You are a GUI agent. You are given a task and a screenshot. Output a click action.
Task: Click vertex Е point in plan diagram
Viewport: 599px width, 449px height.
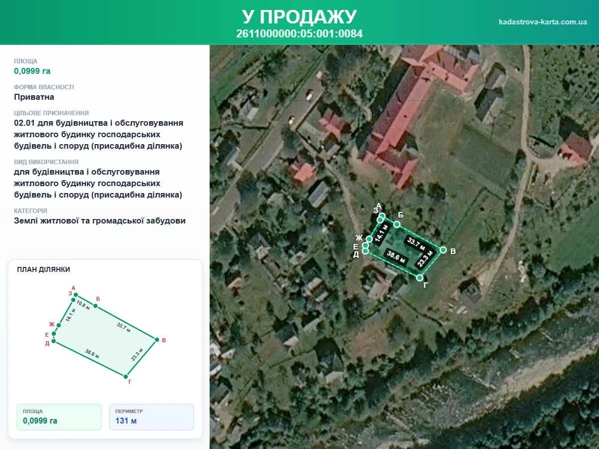(54, 333)
